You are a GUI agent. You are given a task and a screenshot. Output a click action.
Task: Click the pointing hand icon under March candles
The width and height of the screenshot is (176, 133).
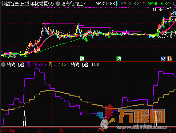click(x=37, y=50)
